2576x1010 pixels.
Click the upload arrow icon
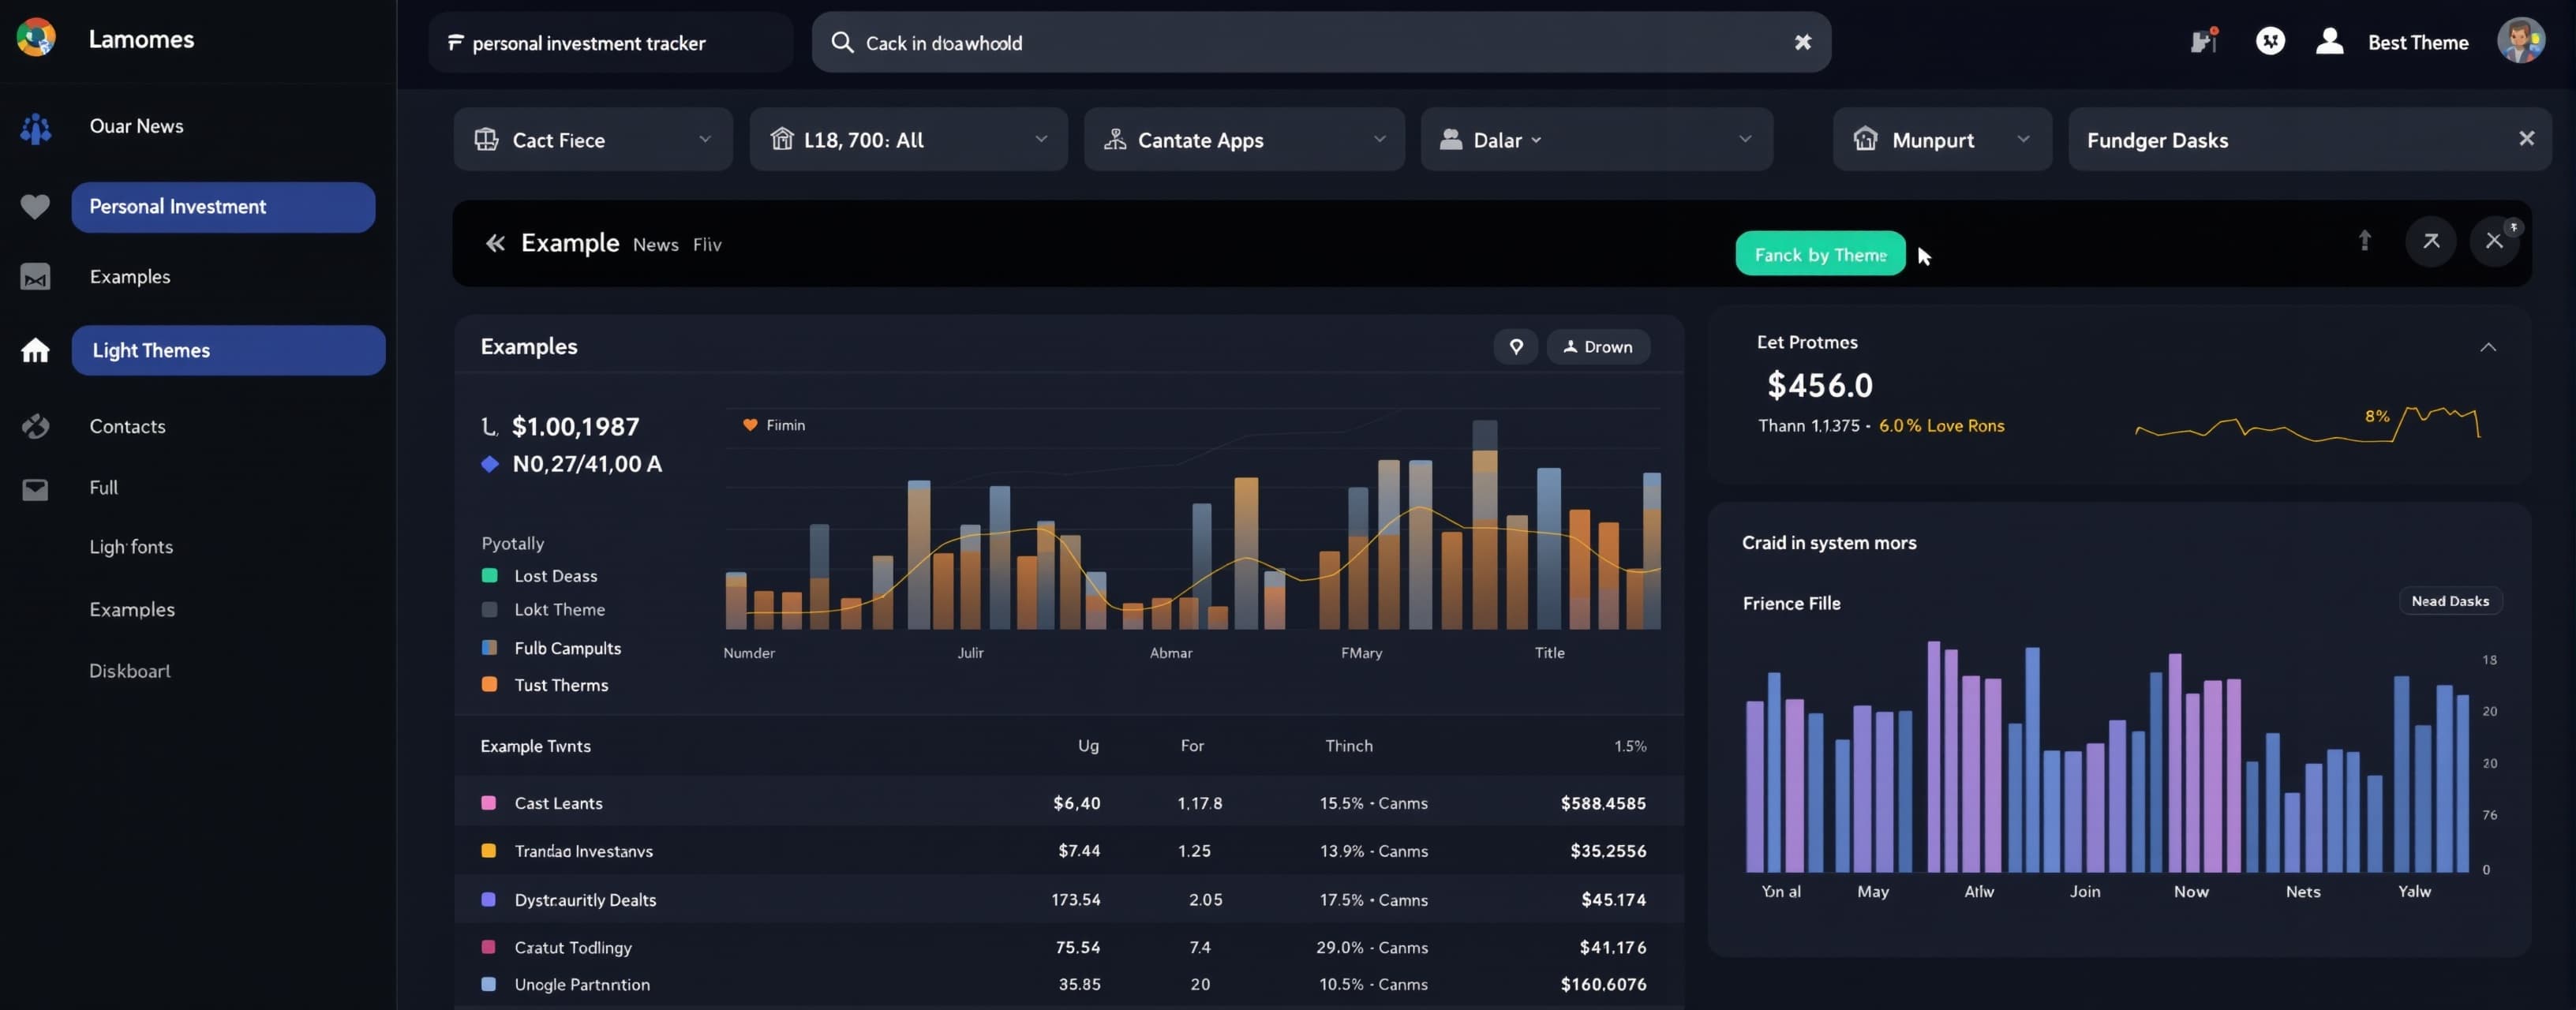2365,240
